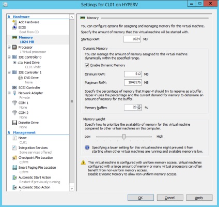
Task: Click the tree scrollbar up arrow
Action: [72, 17]
